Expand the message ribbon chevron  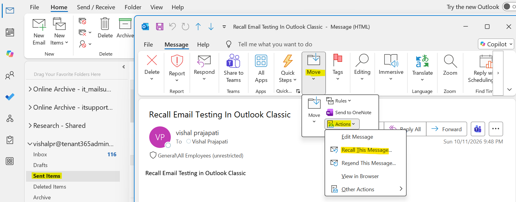click(509, 90)
